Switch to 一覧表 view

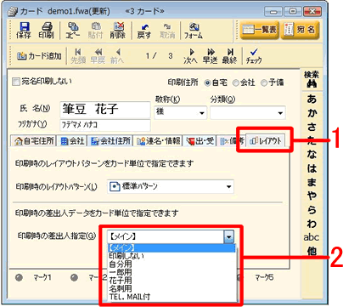(x=260, y=30)
